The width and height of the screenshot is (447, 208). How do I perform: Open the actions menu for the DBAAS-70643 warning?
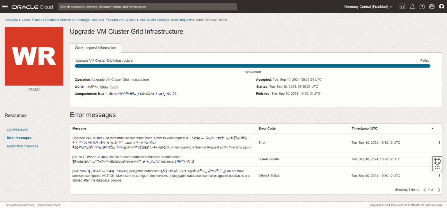pyautogui.click(x=439, y=175)
